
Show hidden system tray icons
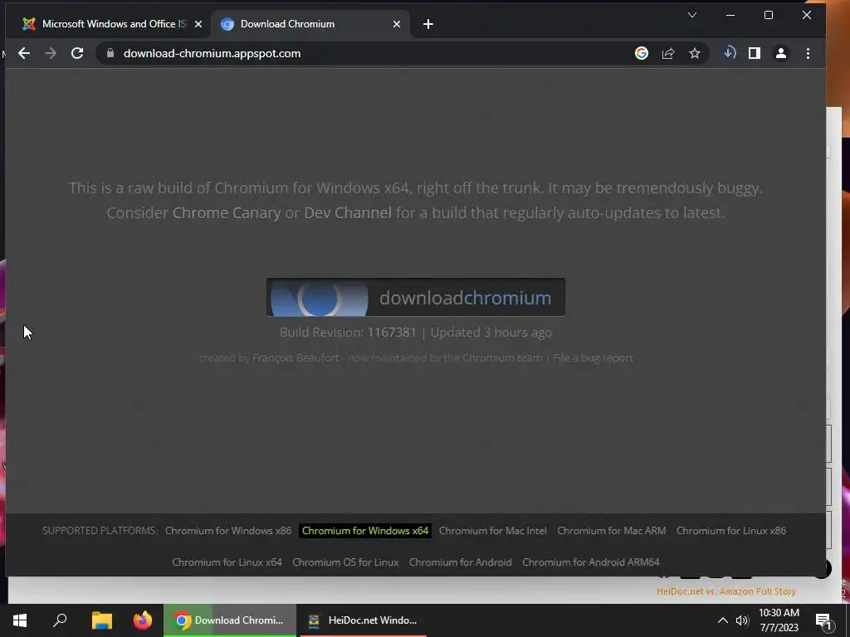click(x=723, y=620)
